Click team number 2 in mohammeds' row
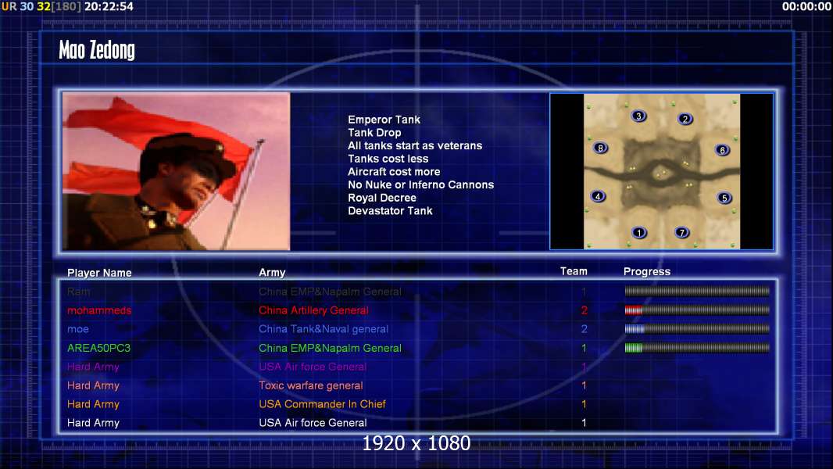833x469 pixels. pyautogui.click(x=584, y=310)
